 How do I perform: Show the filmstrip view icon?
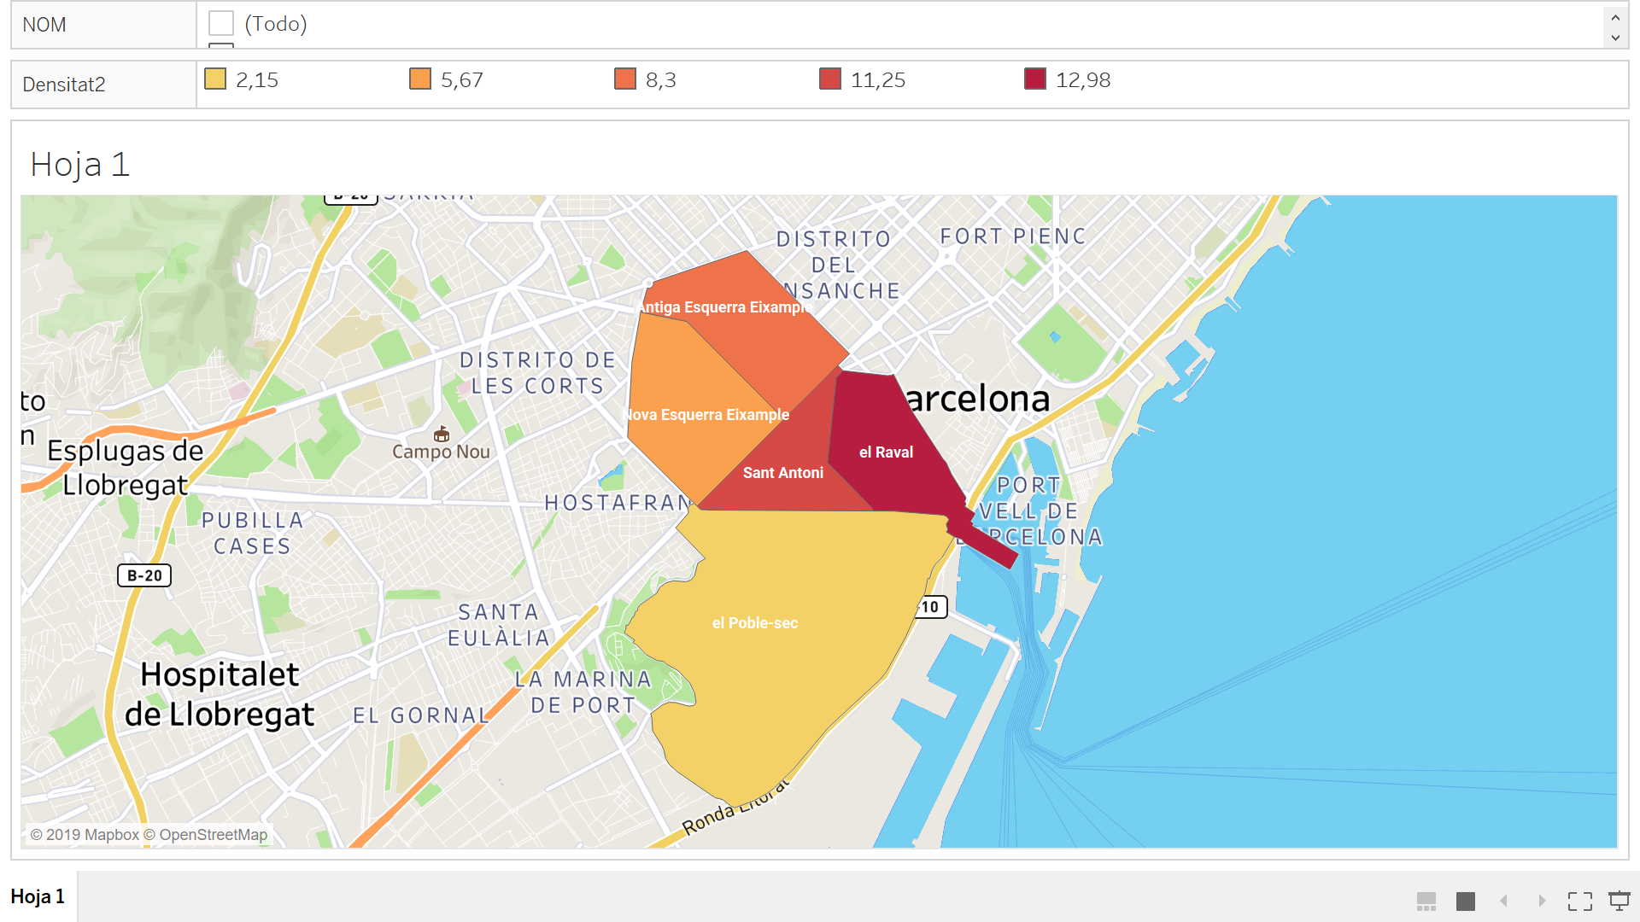pyautogui.click(x=1426, y=902)
